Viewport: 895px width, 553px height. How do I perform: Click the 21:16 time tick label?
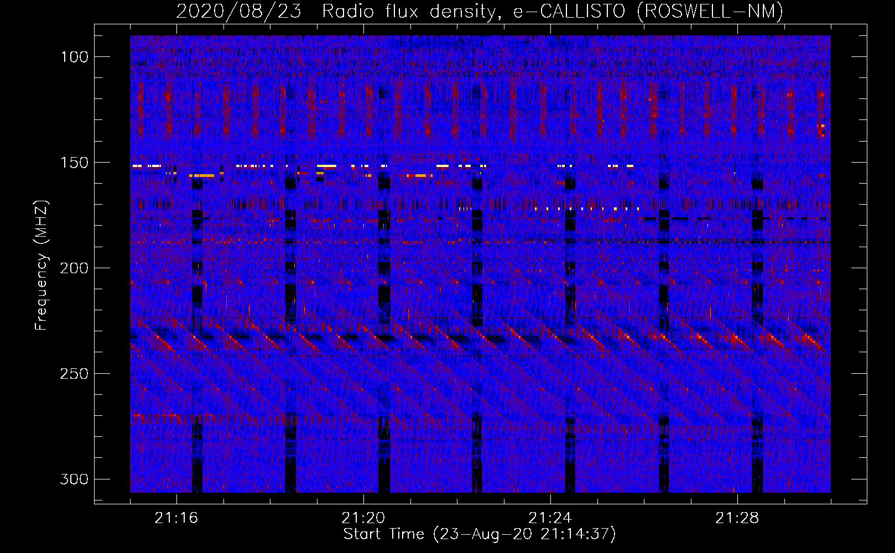pyautogui.click(x=176, y=518)
